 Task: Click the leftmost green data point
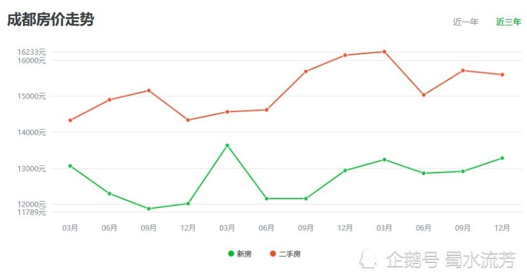point(70,165)
